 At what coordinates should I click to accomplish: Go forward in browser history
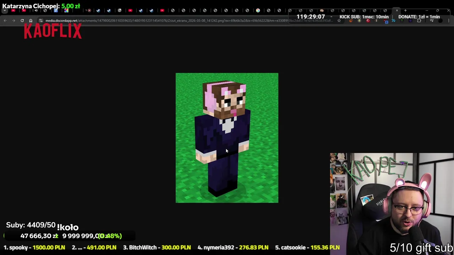coord(13,21)
